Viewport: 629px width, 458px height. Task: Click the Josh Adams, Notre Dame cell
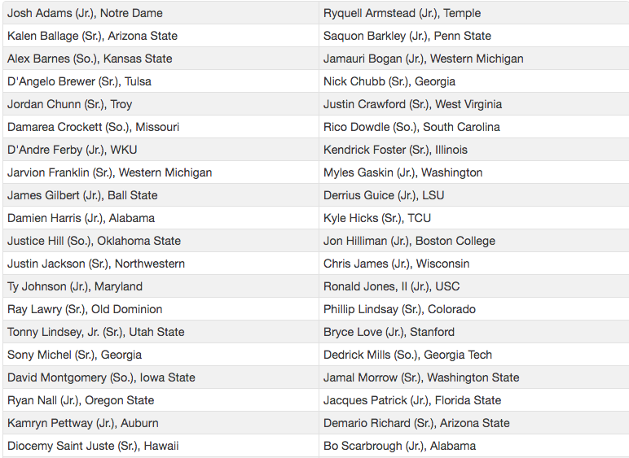[x=85, y=13]
